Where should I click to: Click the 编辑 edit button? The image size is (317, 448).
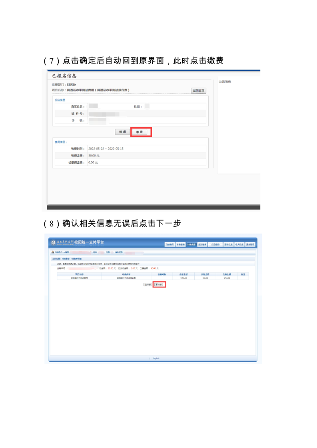tap(122, 132)
